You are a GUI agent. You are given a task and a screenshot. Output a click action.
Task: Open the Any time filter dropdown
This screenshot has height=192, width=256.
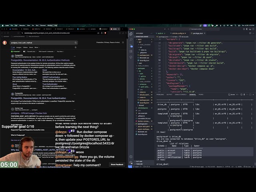point(60,52)
